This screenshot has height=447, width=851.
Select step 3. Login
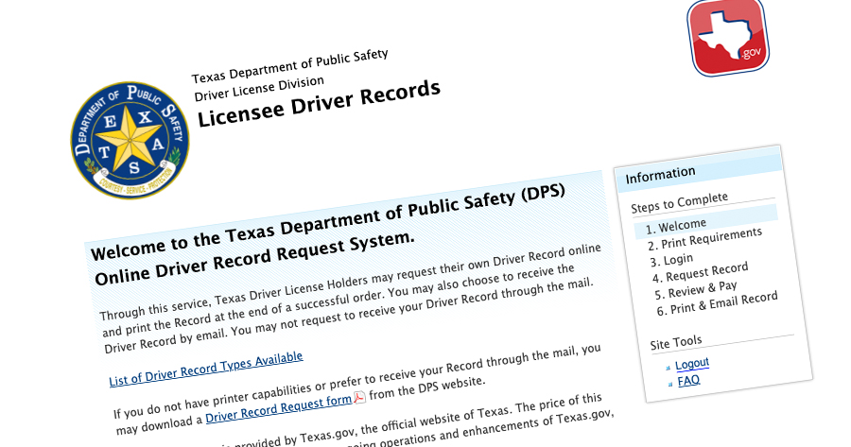coord(671,260)
